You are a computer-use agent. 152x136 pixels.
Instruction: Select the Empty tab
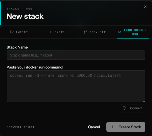coord(57,32)
